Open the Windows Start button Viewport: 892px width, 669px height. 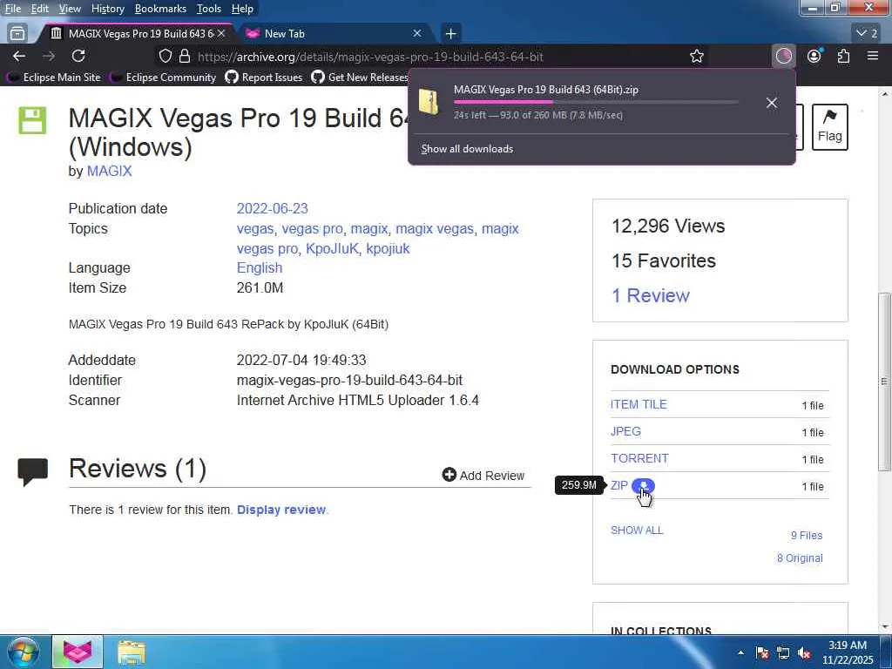coord(23,652)
